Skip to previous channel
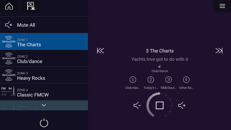Image resolution: width=231 pixels, height=130 pixels. 100,51
